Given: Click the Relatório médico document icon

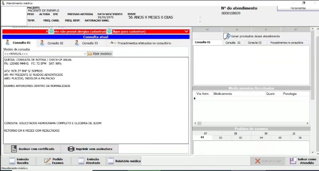Looking at the screenshot, I should coord(111,161).
